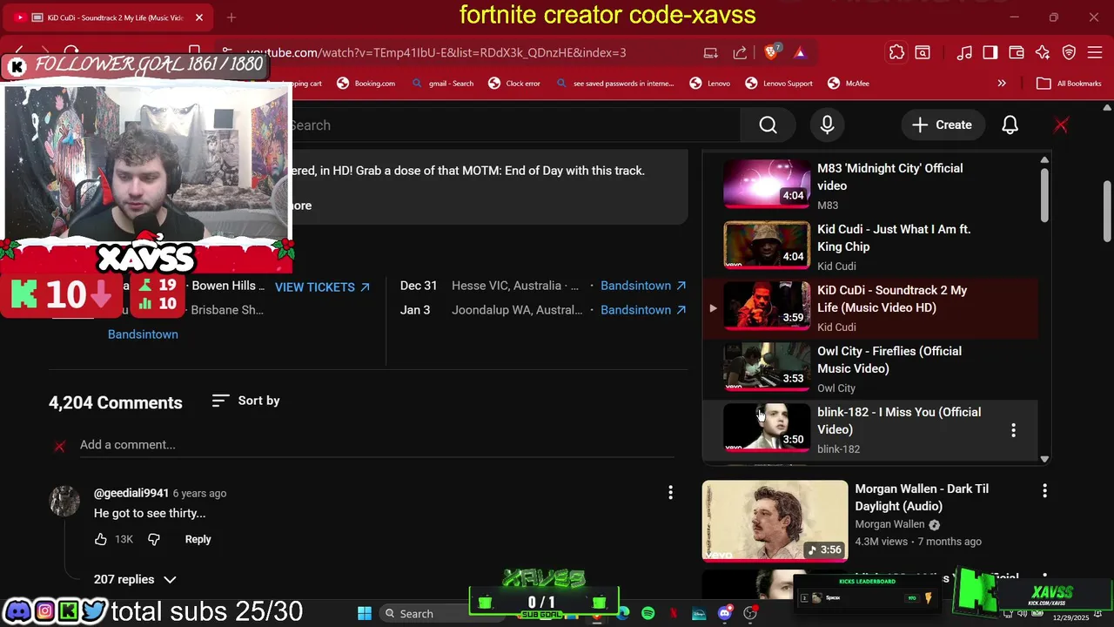Click the Brave Rewards triangle icon
Screen dimensions: 1114x627
tap(800, 52)
